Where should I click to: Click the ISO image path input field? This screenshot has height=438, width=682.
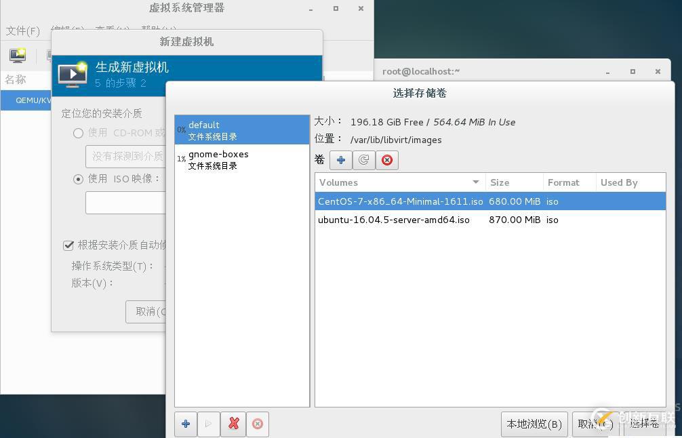click(125, 203)
